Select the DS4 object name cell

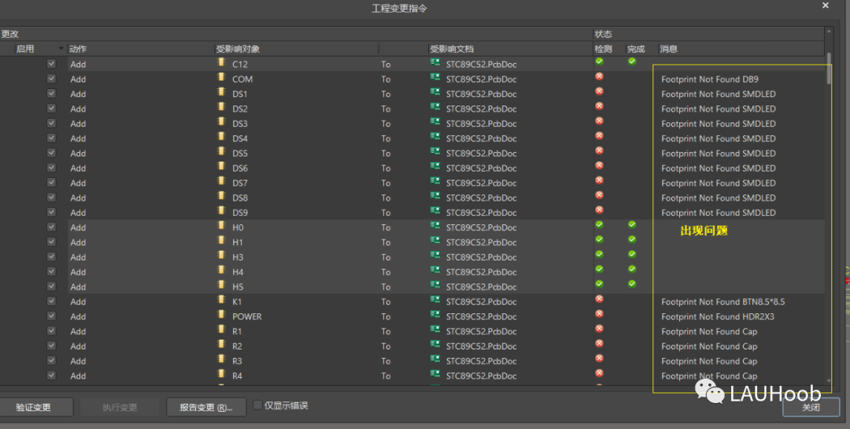coord(240,139)
